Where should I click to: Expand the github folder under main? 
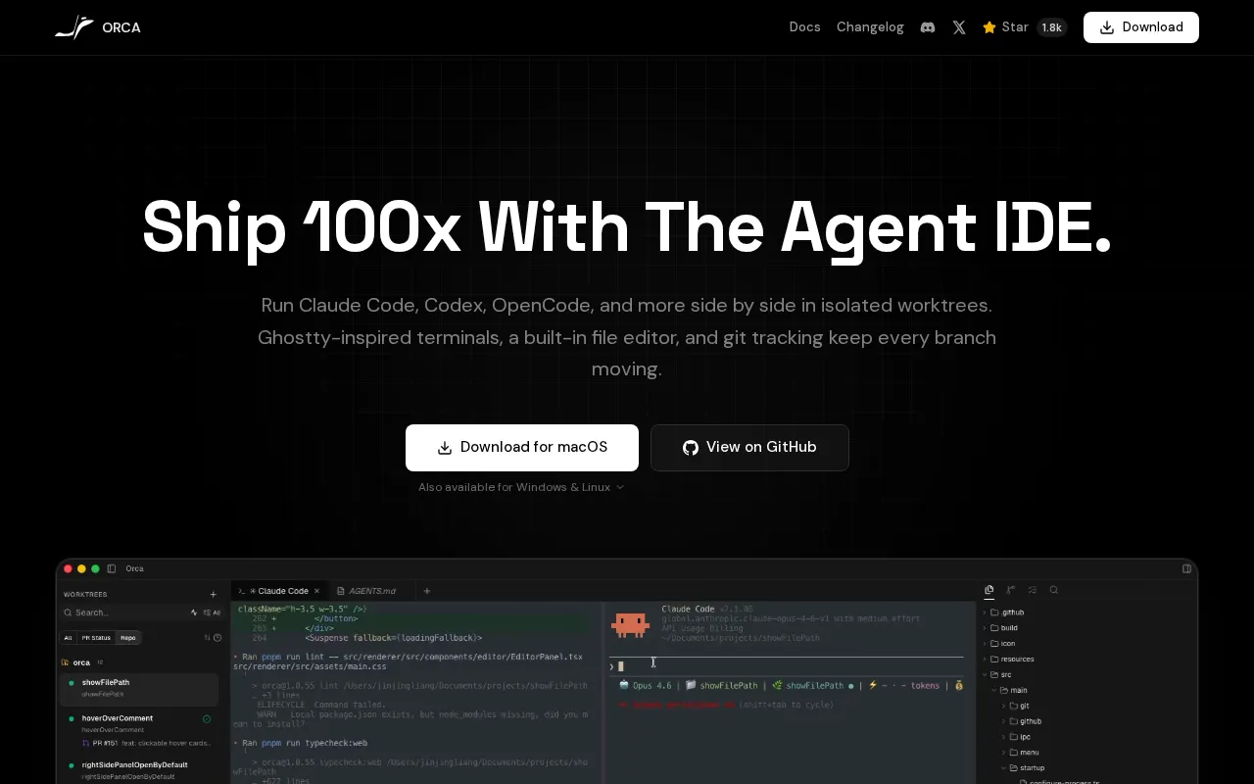(x=1023, y=721)
